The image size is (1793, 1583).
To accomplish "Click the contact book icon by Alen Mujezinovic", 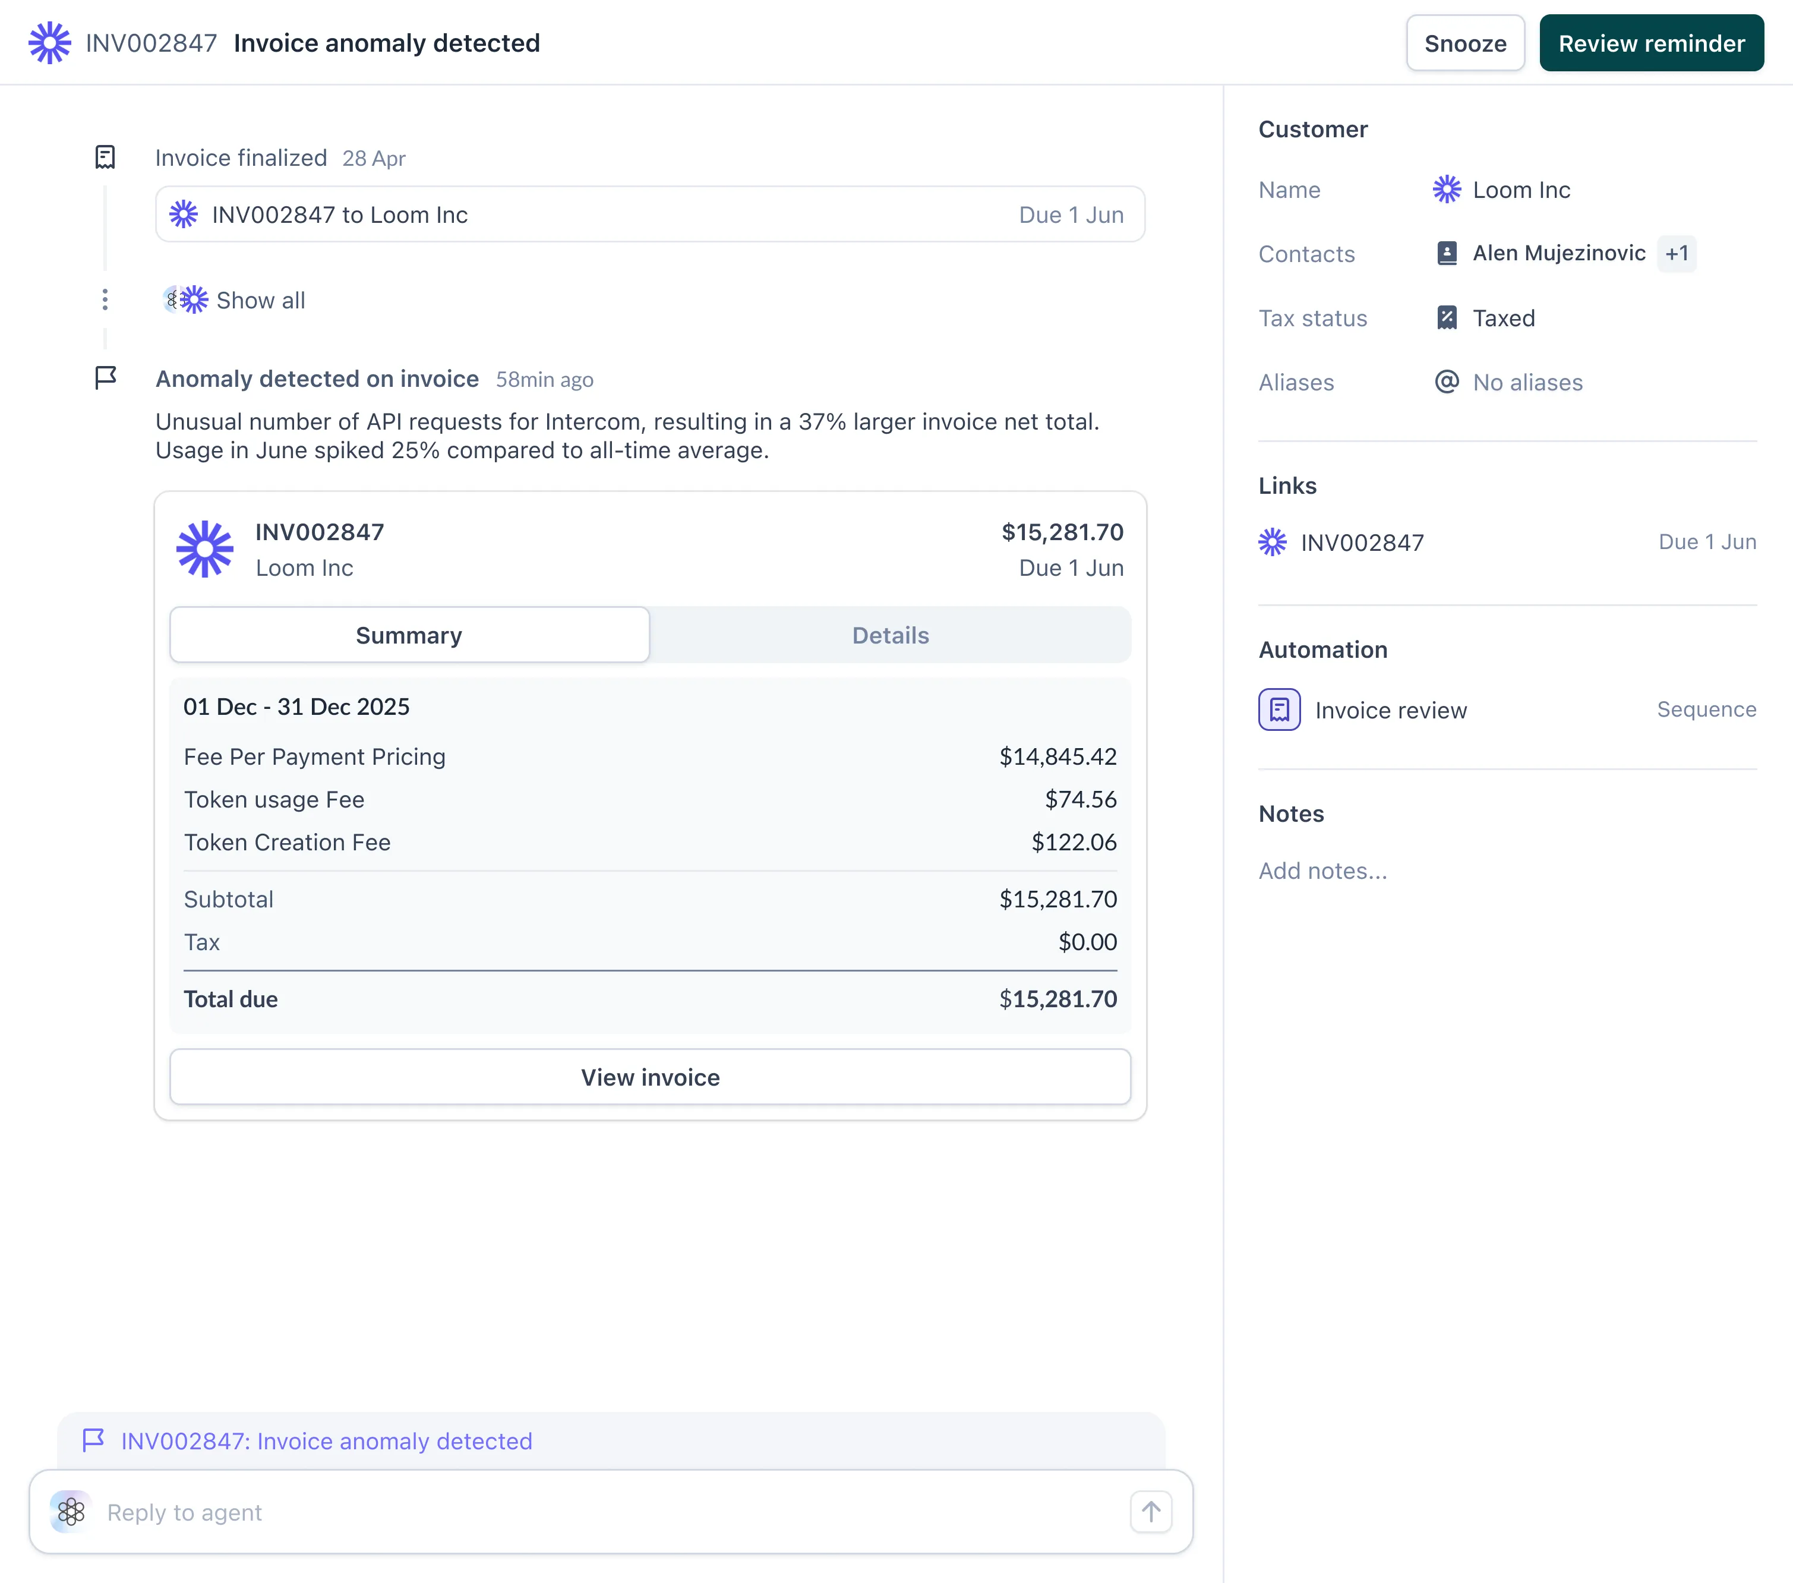I will coord(1447,254).
